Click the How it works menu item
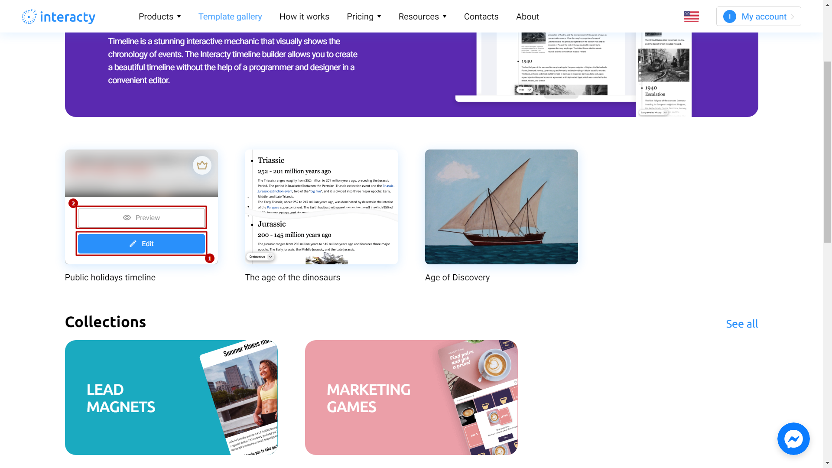The image size is (832, 468). pyautogui.click(x=304, y=16)
